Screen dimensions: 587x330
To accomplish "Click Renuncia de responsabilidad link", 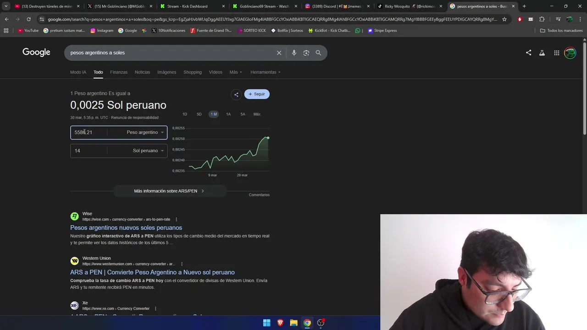I will (135, 118).
